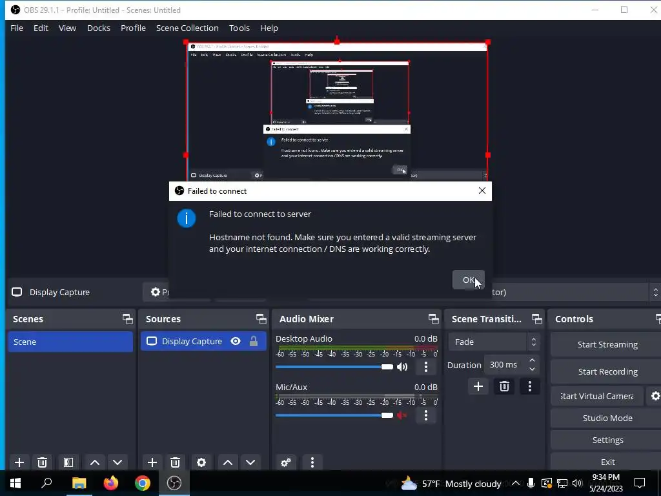661x496 pixels.
Task: Open source properties gear in Sources panel
Action: [x=201, y=462]
